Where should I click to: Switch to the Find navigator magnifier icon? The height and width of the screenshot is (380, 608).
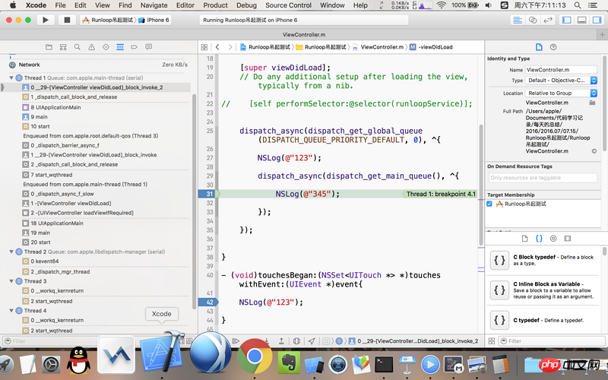coord(77,47)
